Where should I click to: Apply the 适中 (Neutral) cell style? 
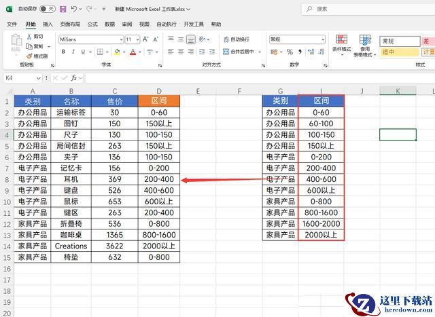click(x=400, y=52)
